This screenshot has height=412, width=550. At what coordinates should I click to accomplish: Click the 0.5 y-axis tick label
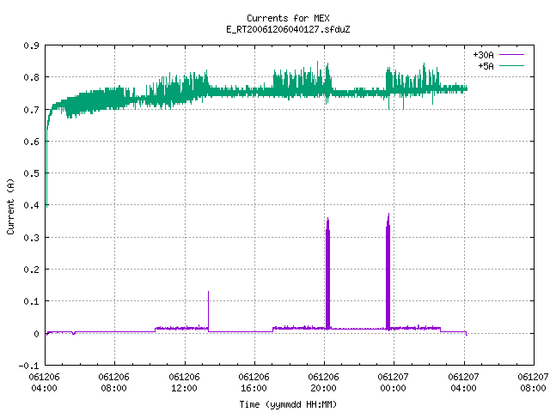(x=31, y=173)
